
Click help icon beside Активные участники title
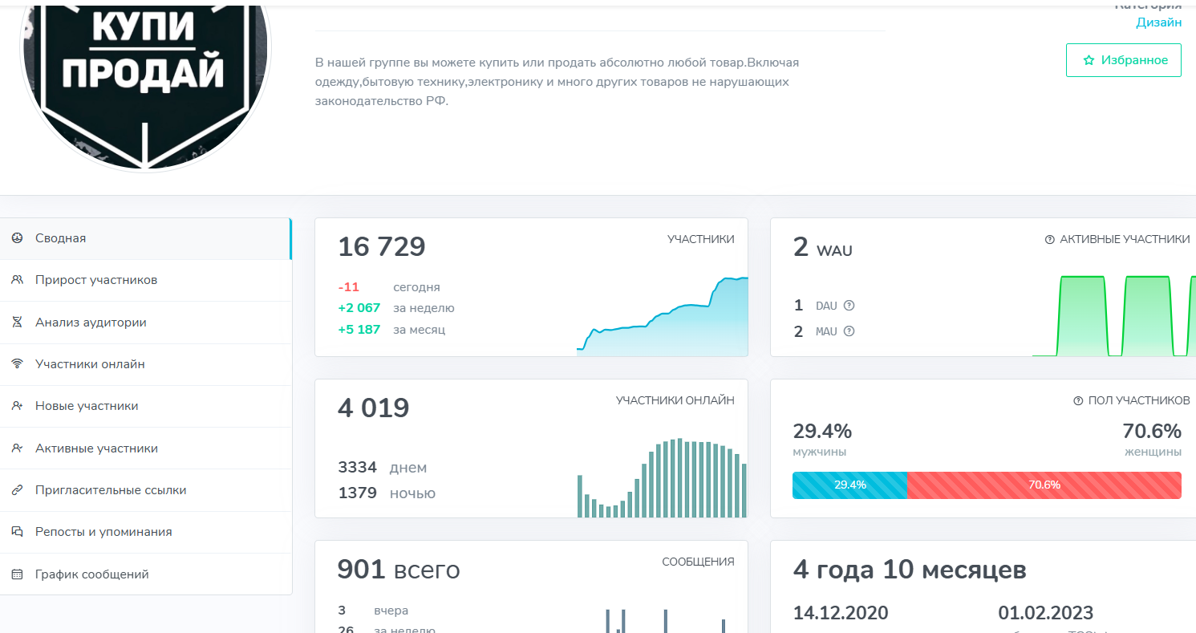1049,240
